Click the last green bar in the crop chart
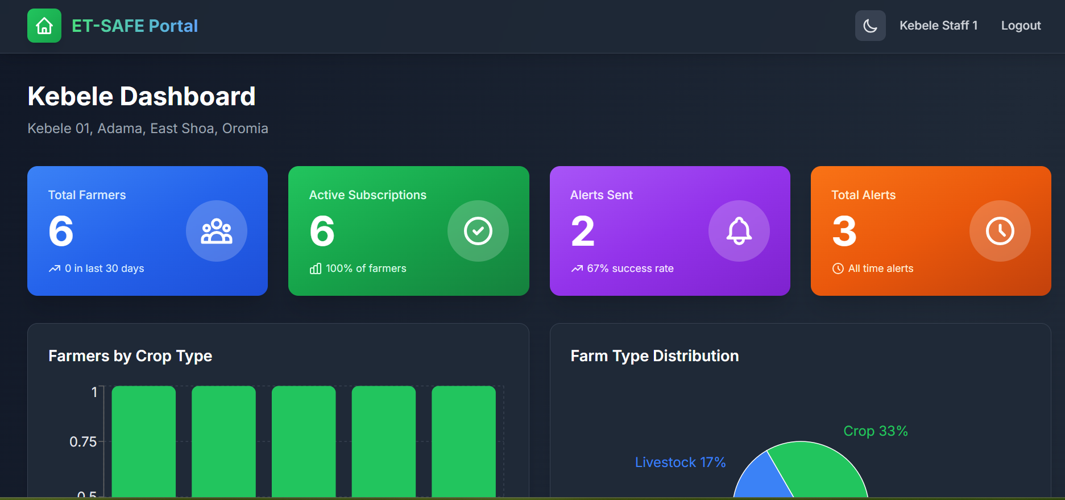The height and width of the screenshot is (500, 1065). coord(463,441)
